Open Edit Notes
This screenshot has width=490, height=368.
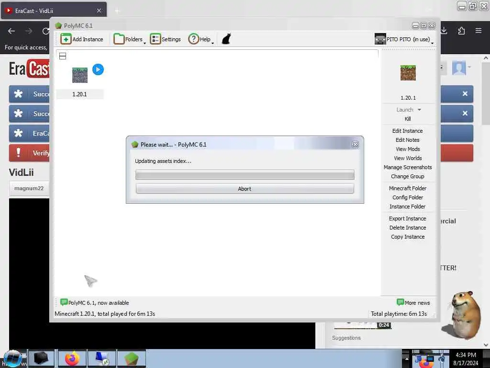click(408, 140)
